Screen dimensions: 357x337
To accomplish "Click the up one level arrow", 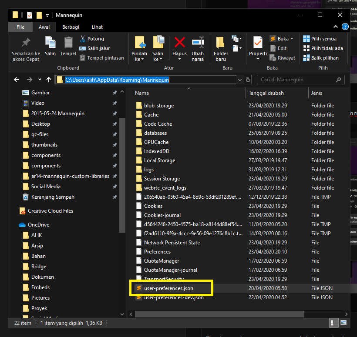I will (49, 80).
